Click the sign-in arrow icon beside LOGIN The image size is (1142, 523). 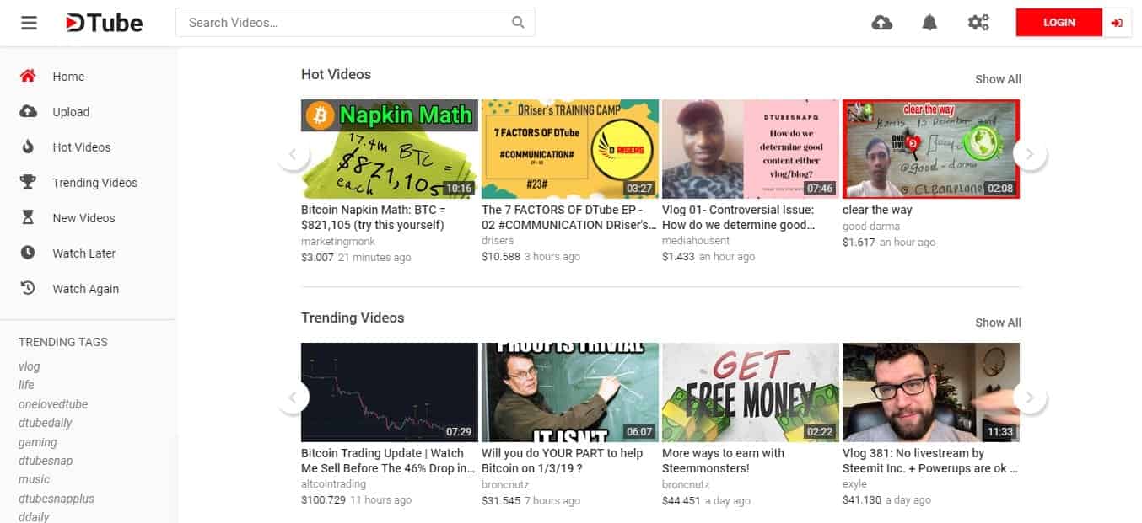coord(1117,23)
